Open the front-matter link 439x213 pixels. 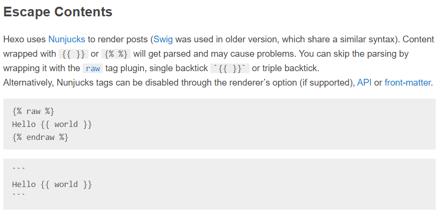click(408, 83)
